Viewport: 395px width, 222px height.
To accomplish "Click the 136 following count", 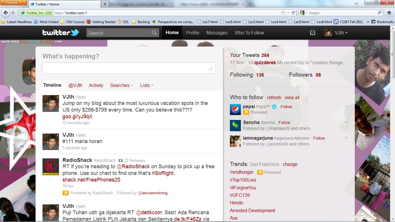I will point(260,75).
